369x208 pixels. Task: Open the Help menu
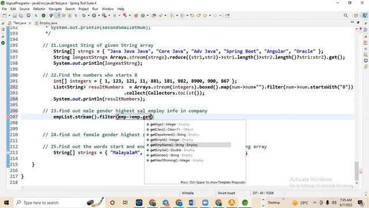click(x=121, y=9)
